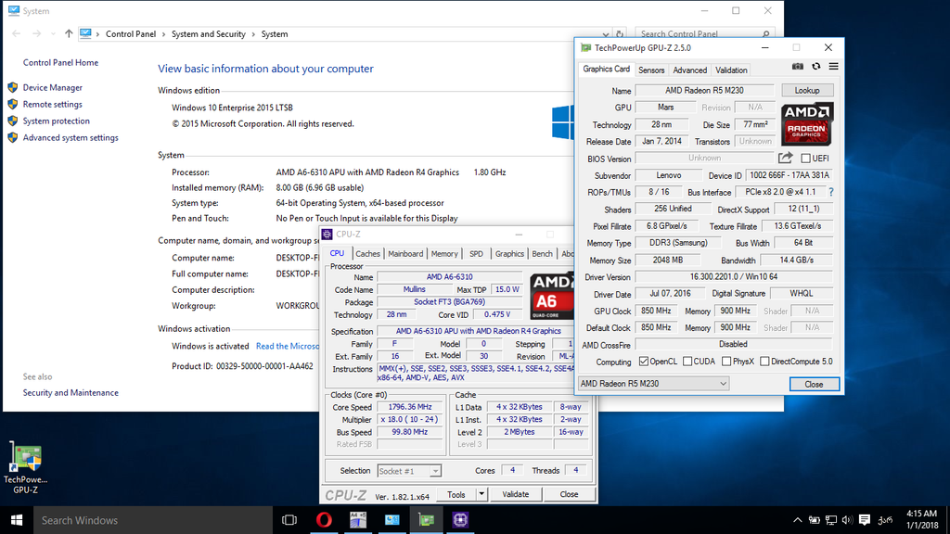Toggle the DirectCompute 5.0 checkbox
950x534 pixels.
point(764,362)
